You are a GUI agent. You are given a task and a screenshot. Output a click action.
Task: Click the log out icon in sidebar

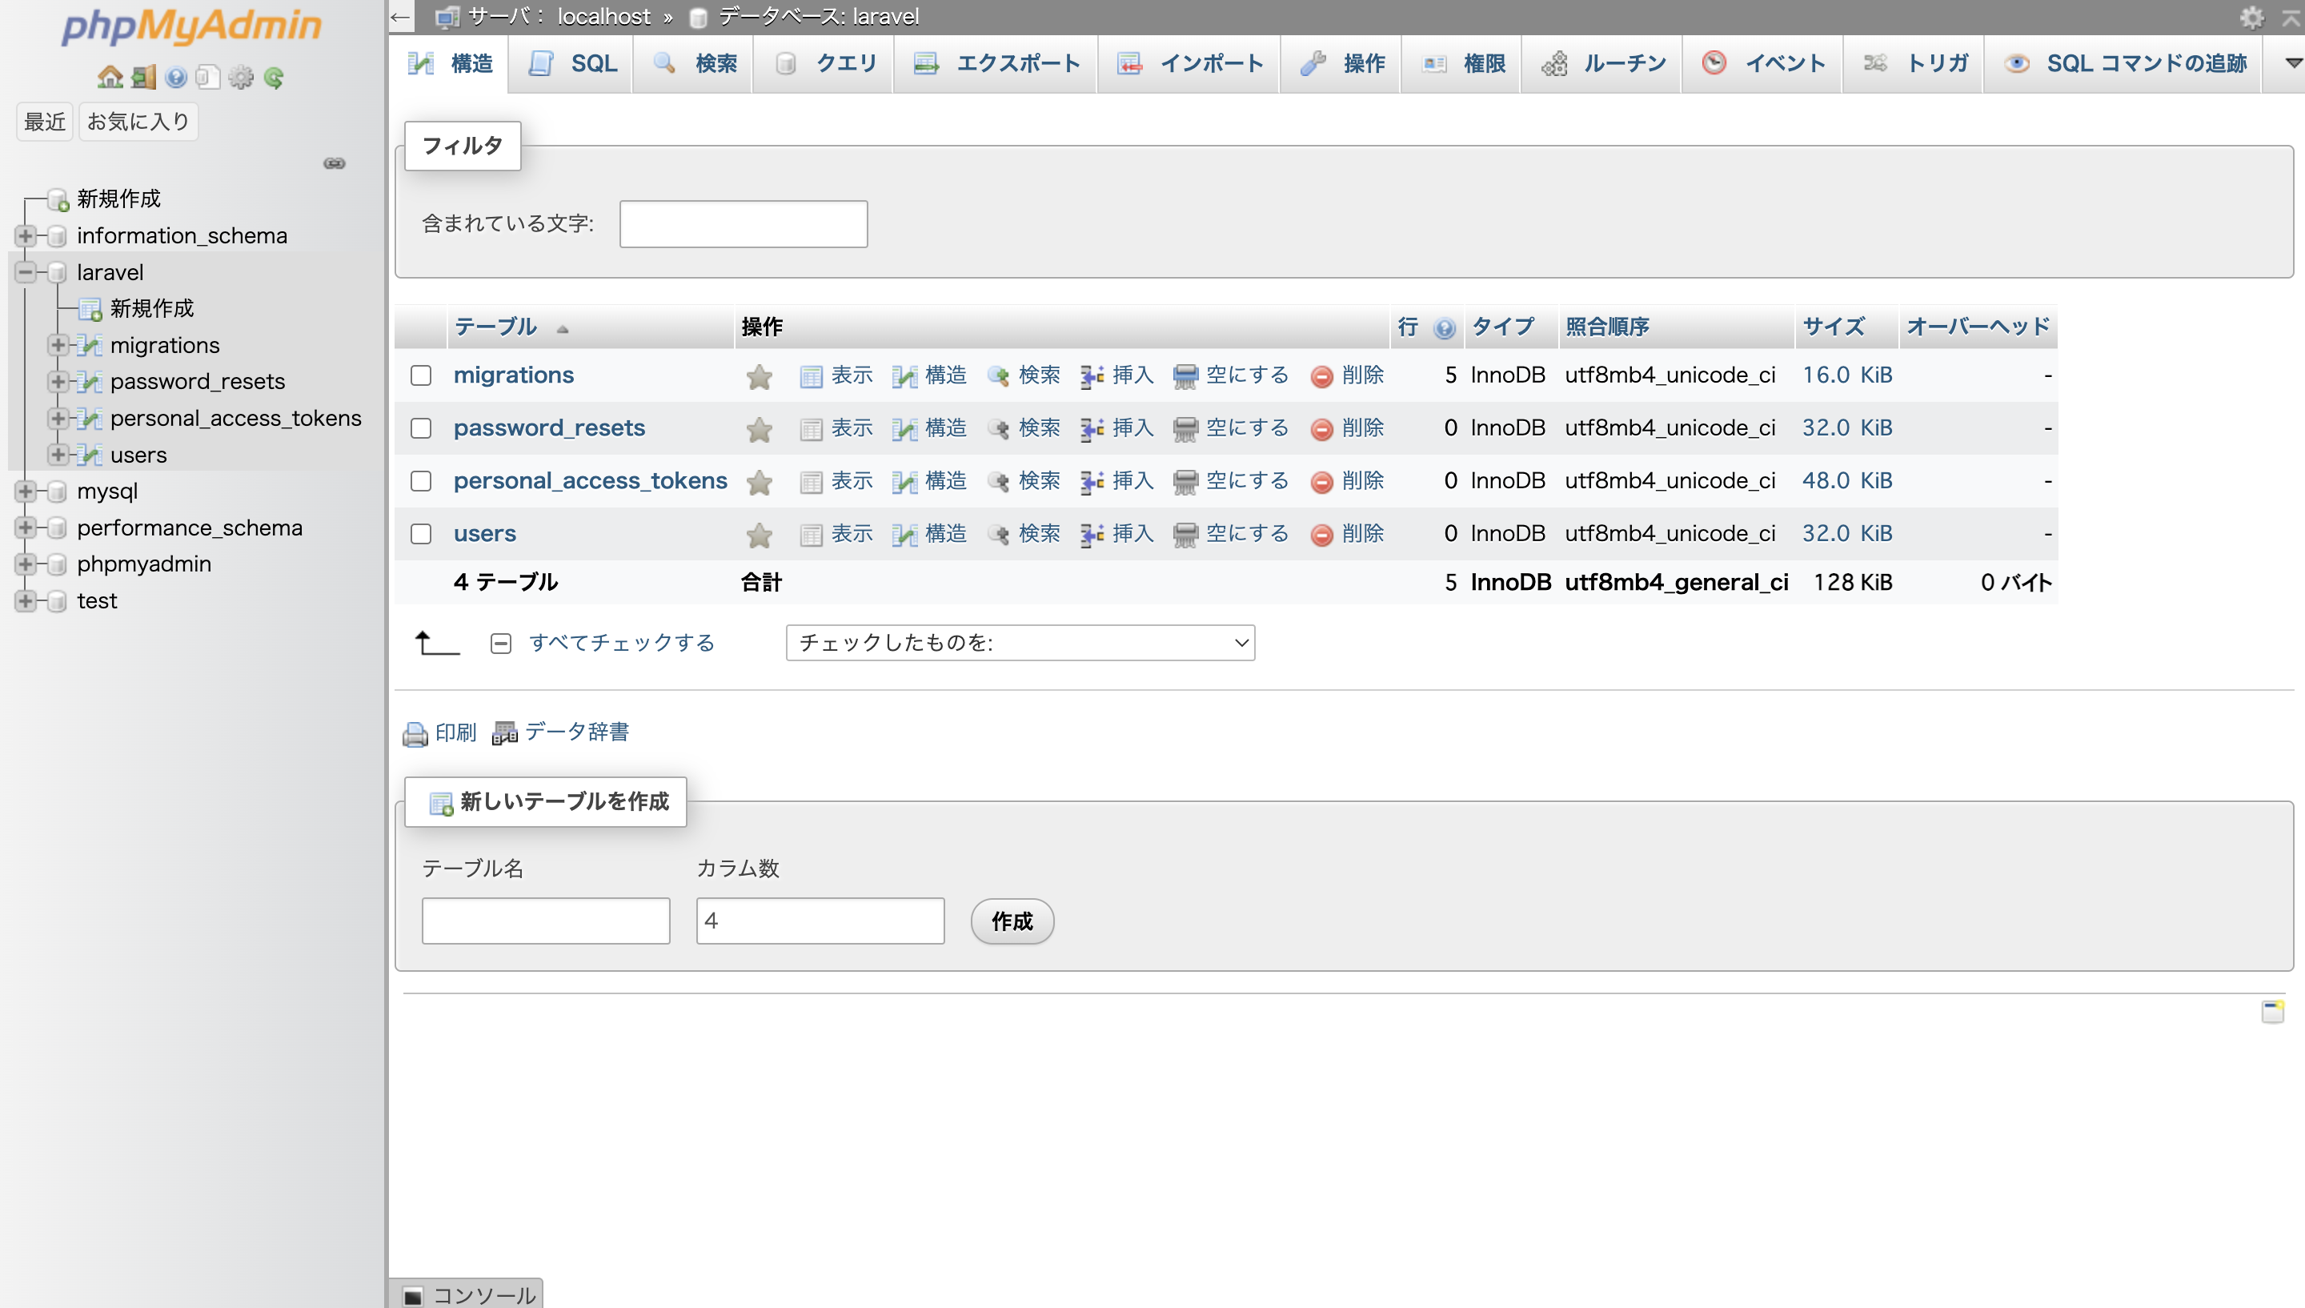coord(144,78)
